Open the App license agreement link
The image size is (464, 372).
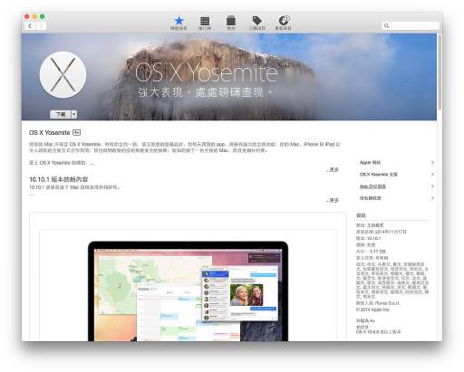tap(372, 186)
